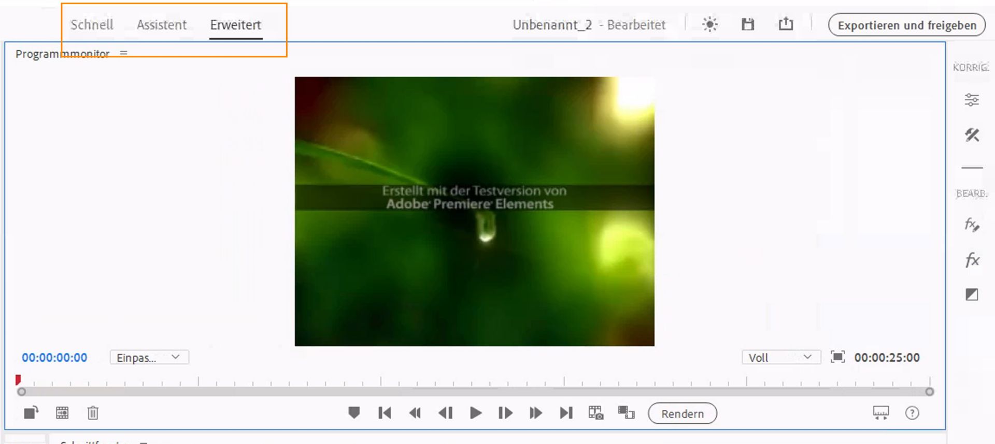Open help question mark icon
Image resolution: width=995 pixels, height=444 pixels.
(912, 413)
